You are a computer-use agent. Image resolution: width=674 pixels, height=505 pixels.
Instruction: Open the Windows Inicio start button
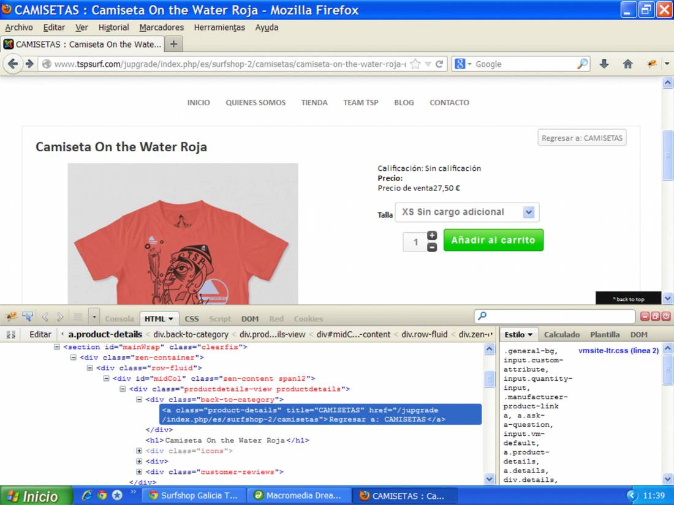36,496
